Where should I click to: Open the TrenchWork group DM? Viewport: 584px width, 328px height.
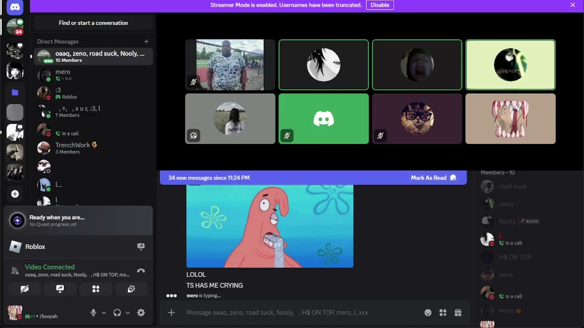coord(93,148)
